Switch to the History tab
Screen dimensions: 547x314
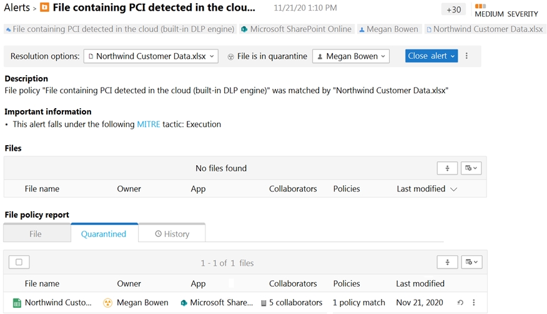tap(172, 234)
